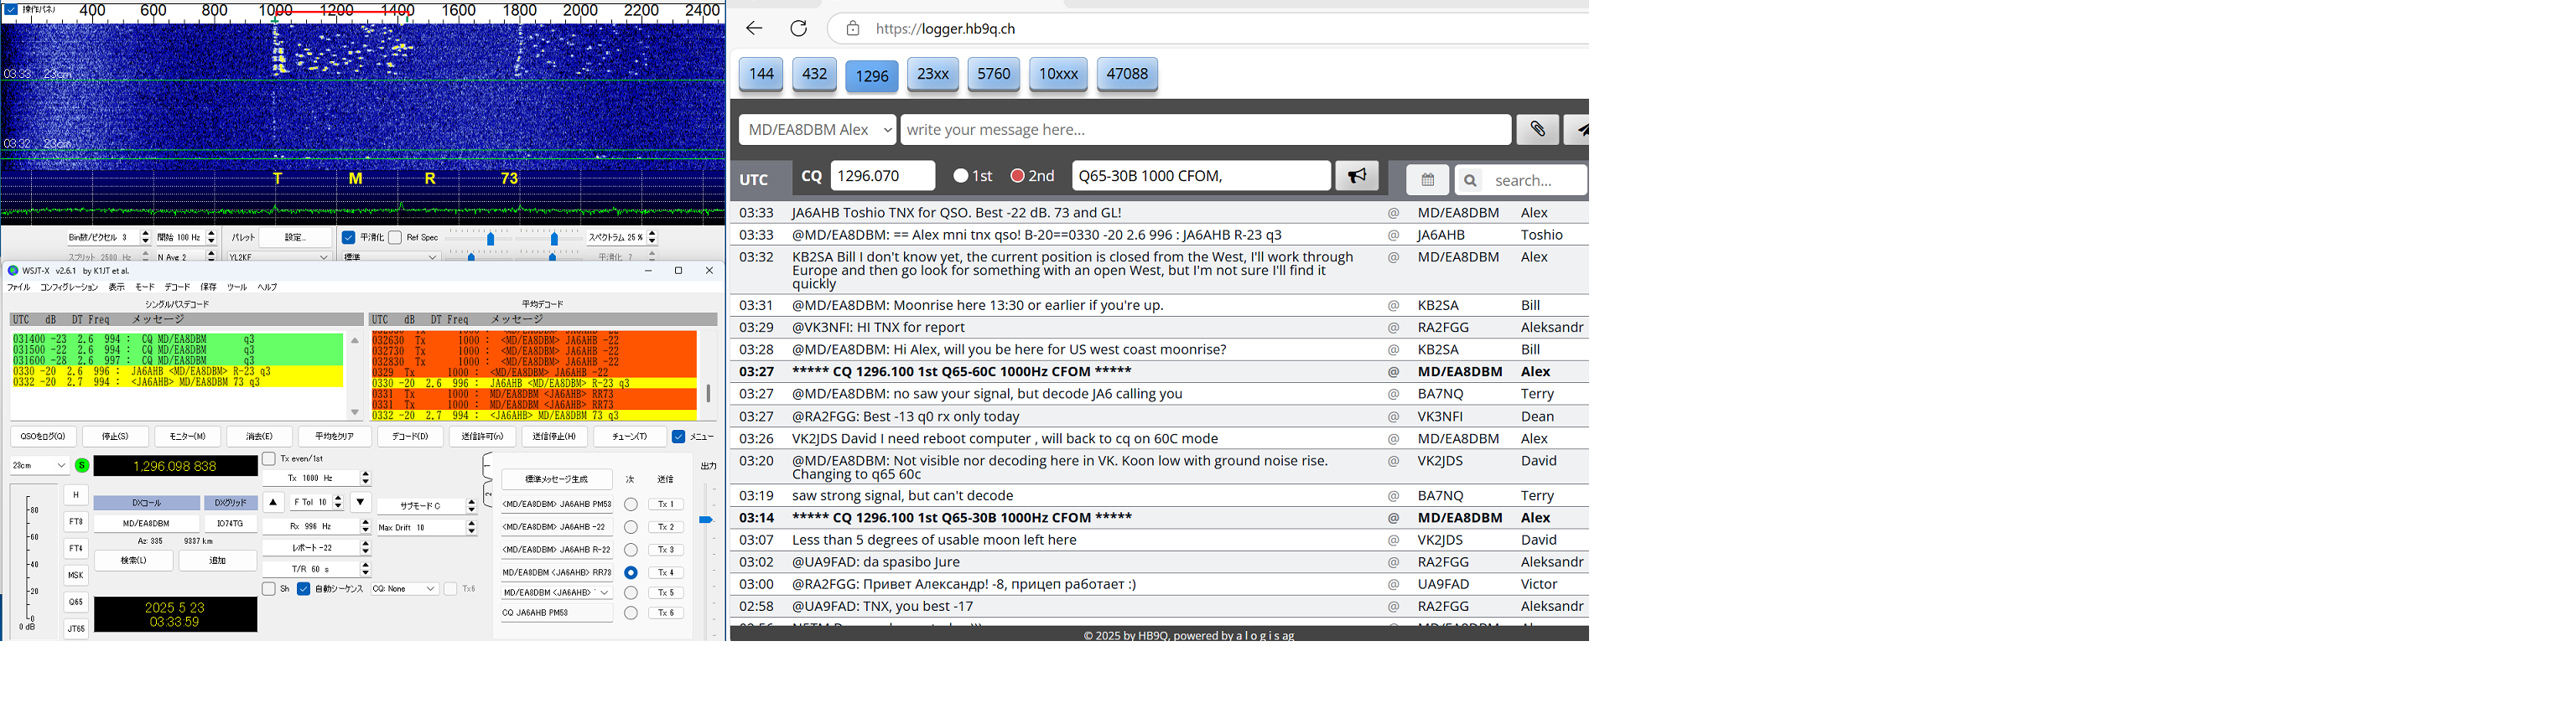The height and width of the screenshot is (724, 2576).
Task: Click the green S status indicator
Action: pyautogui.click(x=82, y=465)
